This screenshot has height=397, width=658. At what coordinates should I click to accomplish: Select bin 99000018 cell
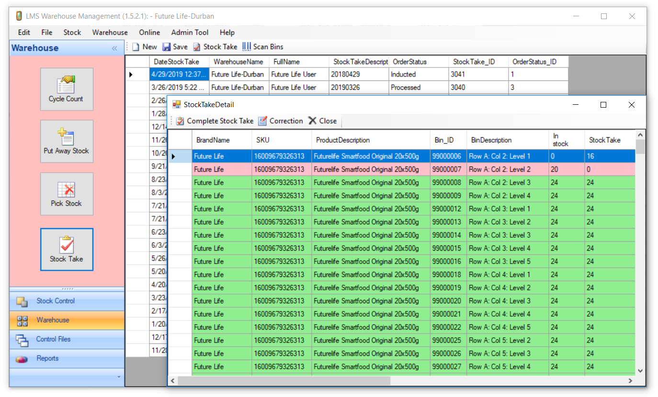tap(448, 275)
